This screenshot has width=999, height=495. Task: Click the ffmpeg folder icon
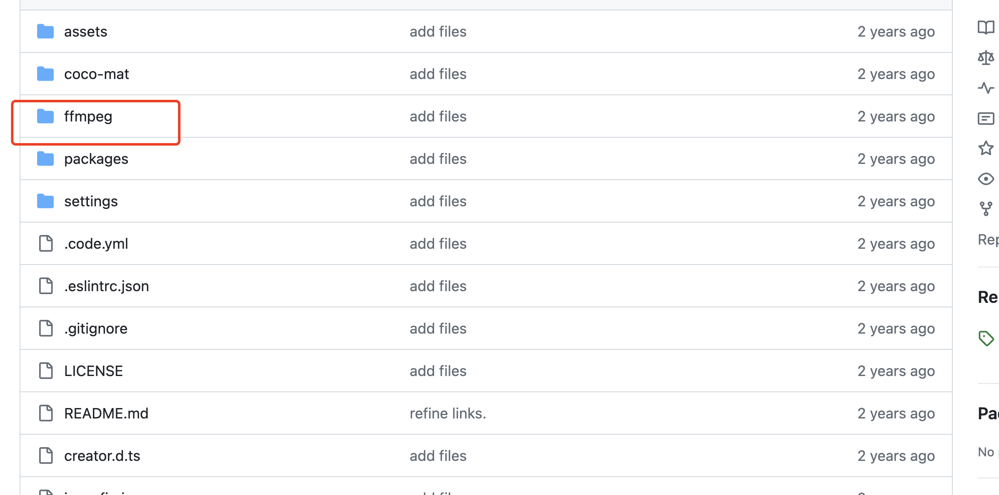coord(45,116)
